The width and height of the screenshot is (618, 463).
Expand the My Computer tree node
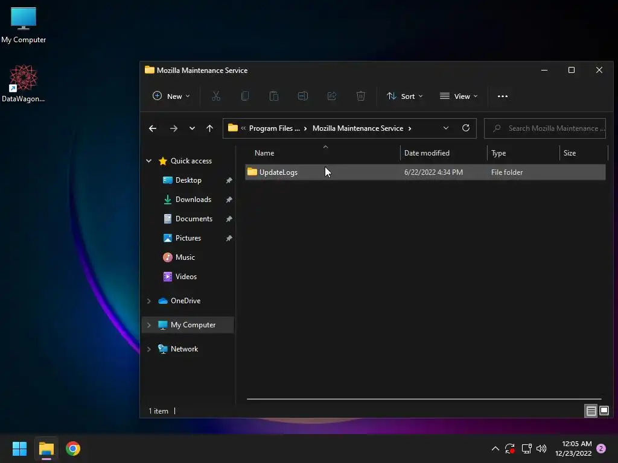(148, 325)
